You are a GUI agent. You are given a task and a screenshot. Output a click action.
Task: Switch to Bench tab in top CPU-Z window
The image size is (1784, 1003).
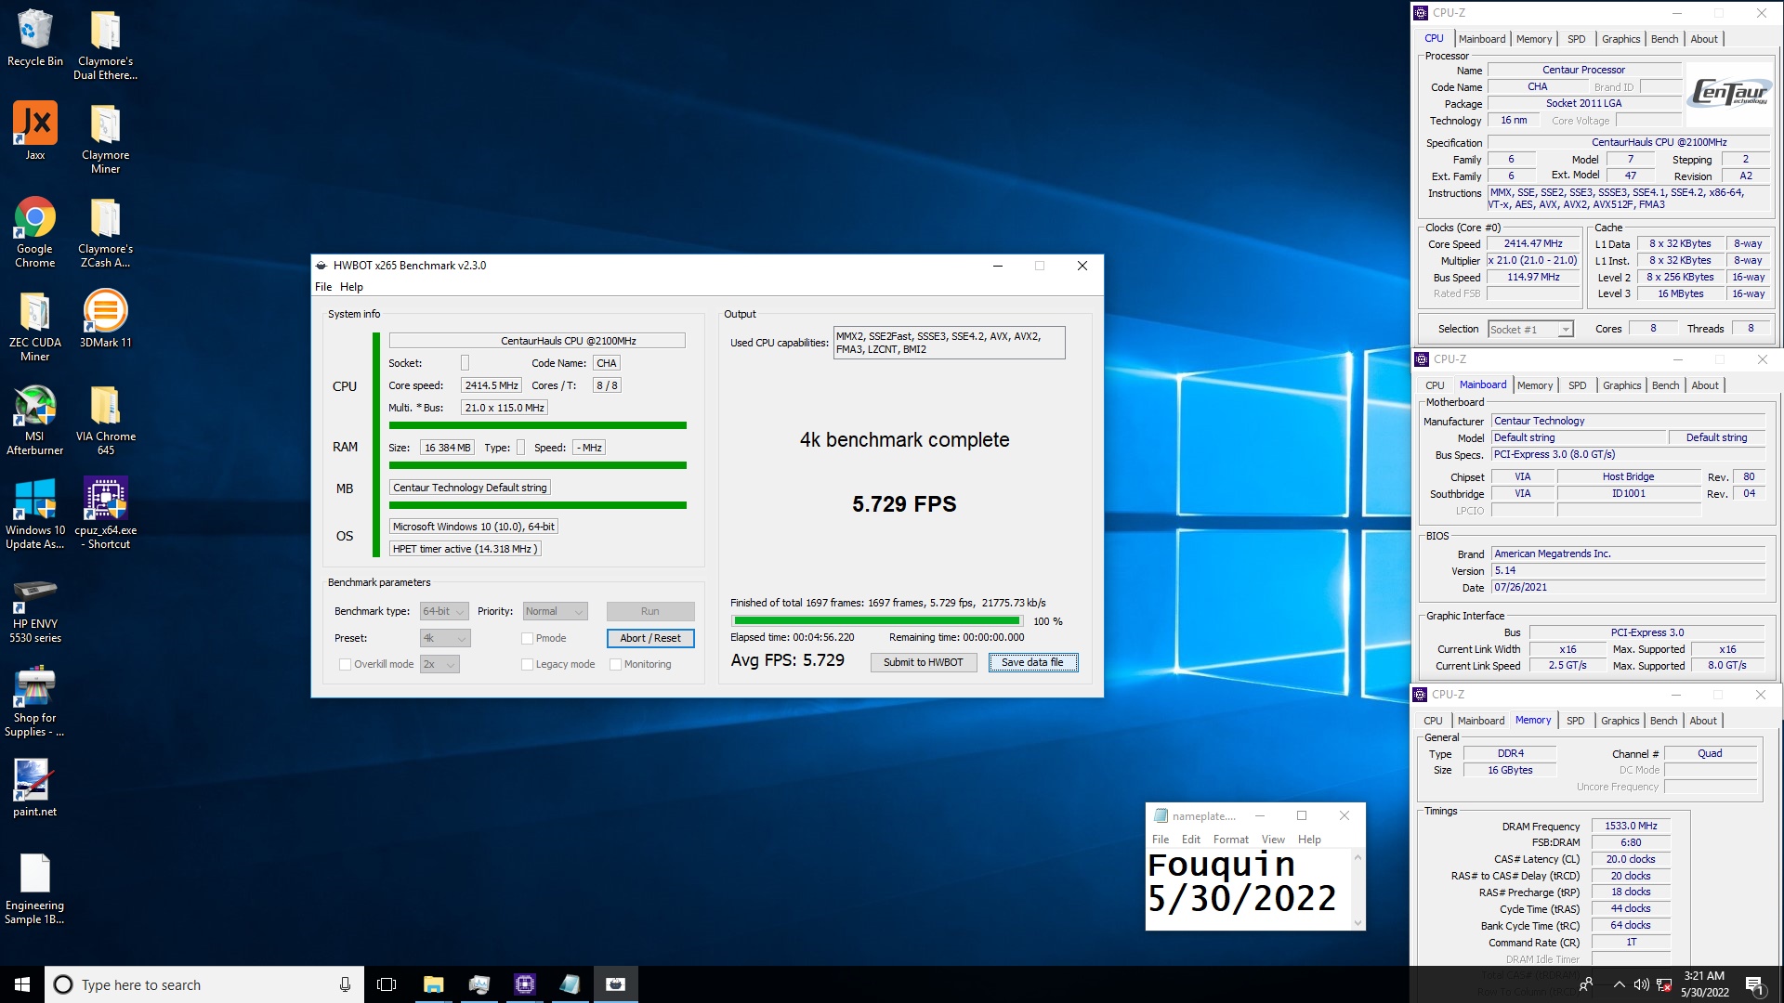pos(1664,39)
